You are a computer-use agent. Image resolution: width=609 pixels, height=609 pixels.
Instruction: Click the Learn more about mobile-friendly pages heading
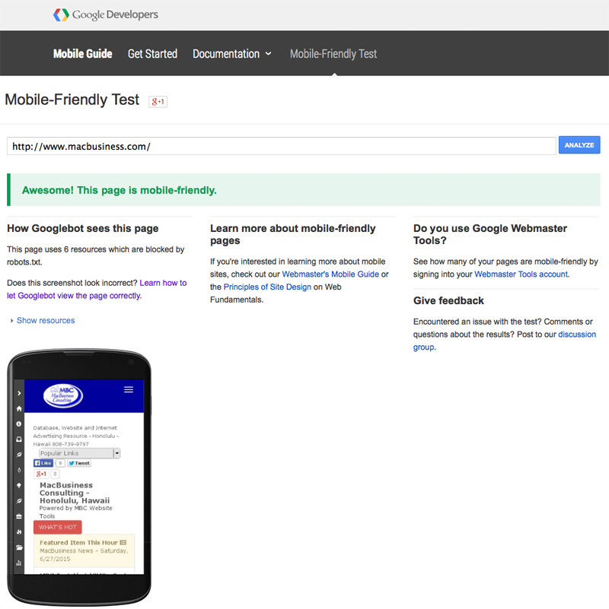tap(293, 234)
